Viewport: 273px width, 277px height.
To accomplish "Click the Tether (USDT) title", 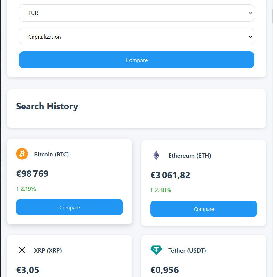I will (187, 250).
